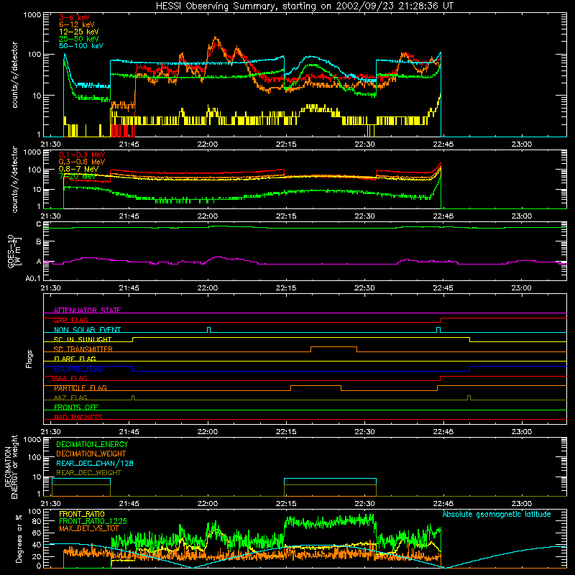The height and width of the screenshot is (575, 575).
Task: Click the Degrees or % axis title
Action: [x=19, y=538]
